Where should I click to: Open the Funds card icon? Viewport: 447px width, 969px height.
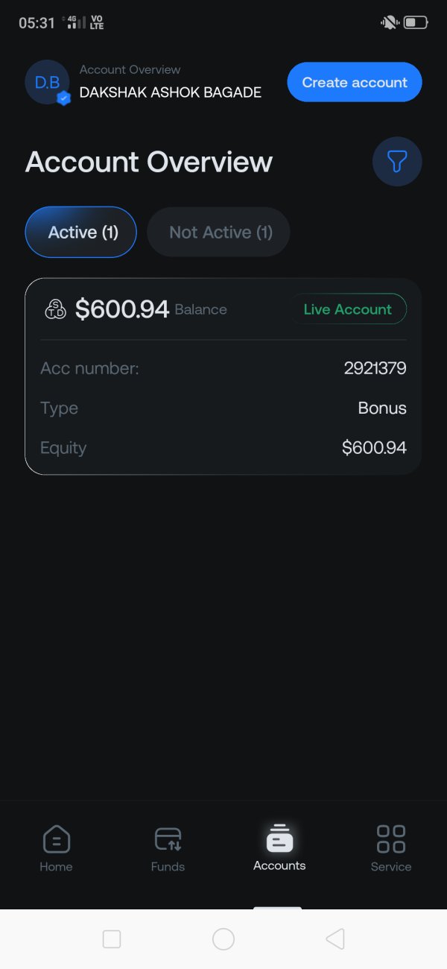coord(168,839)
